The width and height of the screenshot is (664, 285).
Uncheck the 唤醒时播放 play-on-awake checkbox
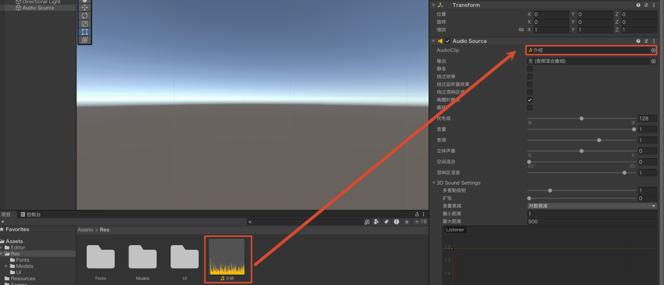point(530,100)
